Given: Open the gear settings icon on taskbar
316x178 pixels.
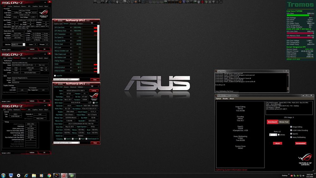Looking at the screenshot, I should click(18, 175).
